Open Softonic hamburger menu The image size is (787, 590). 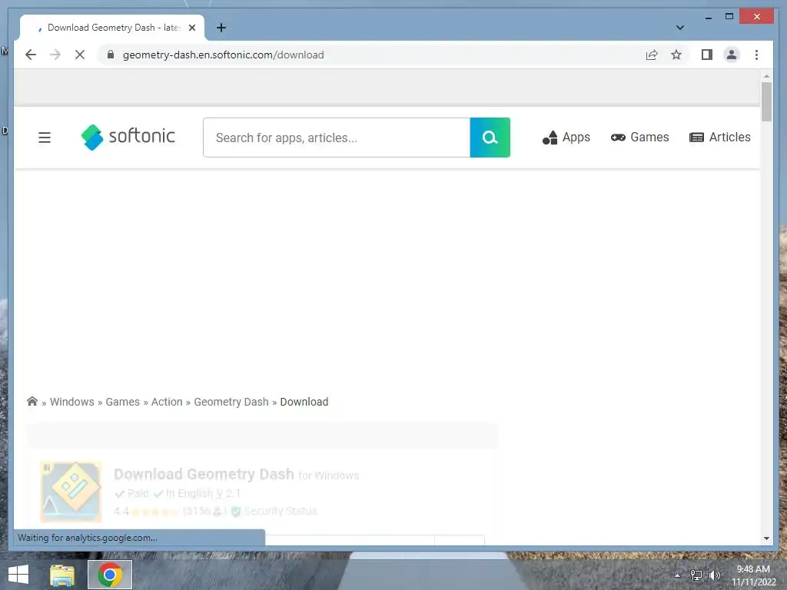coord(45,137)
